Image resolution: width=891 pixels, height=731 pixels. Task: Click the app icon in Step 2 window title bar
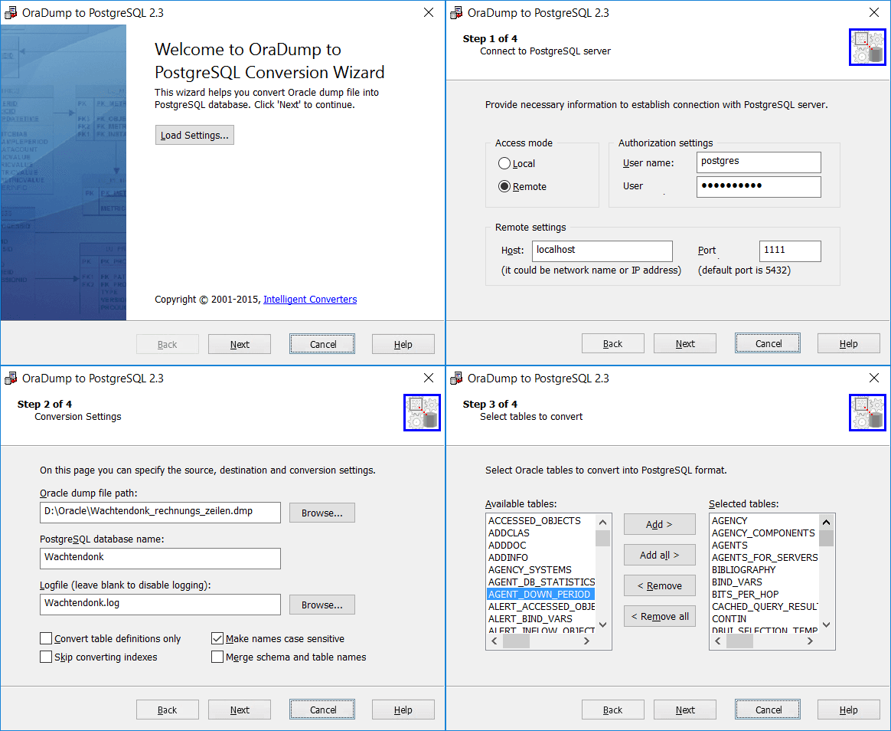pyautogui.click(x=10, y=378)
